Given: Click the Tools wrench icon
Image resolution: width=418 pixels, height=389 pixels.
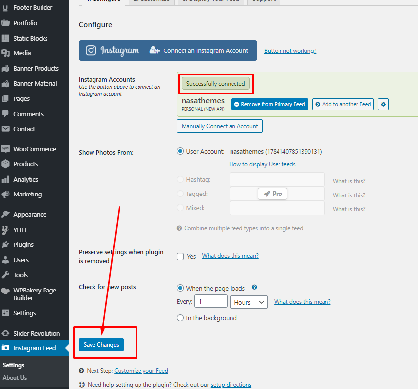Looking at the screenshot, I should (5, 275).
